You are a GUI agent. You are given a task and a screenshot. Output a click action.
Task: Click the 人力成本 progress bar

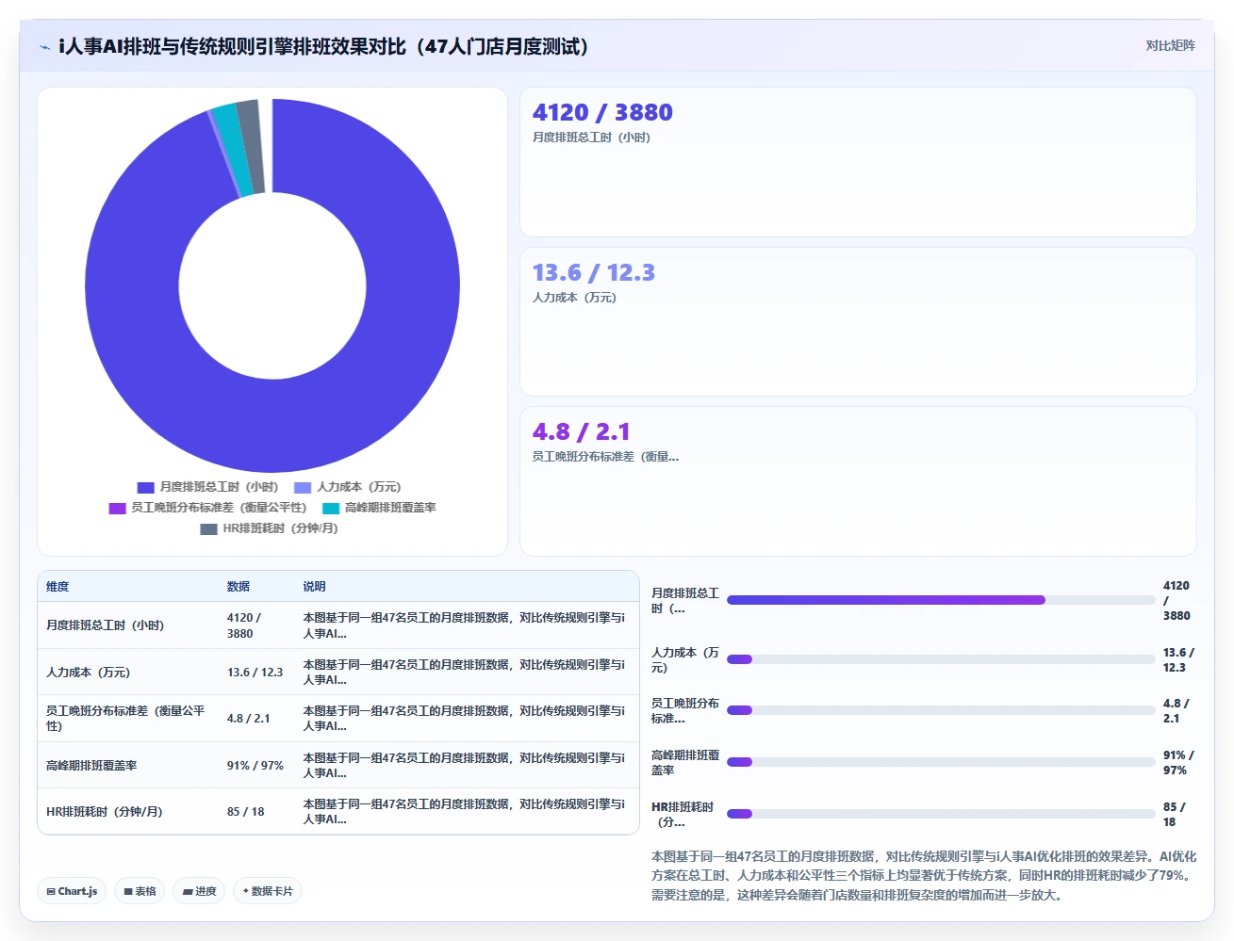point(941,659)
